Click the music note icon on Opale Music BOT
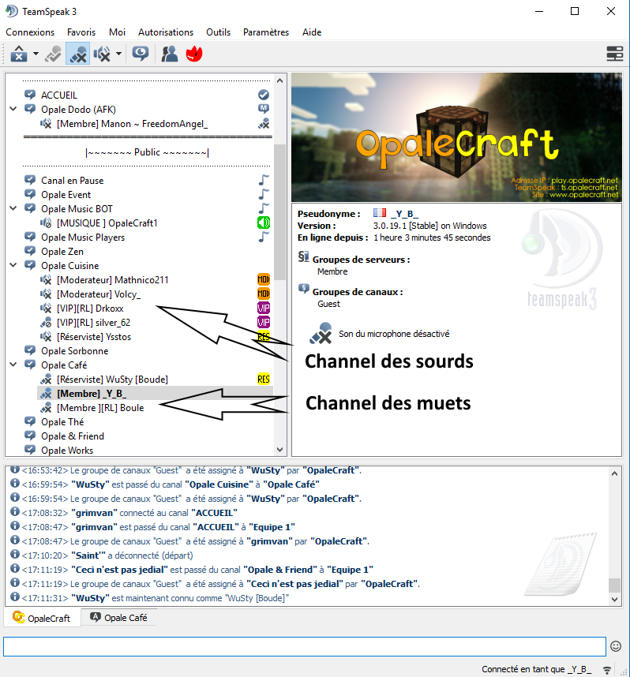Image resolution: width=630 pixels, height=677 pixels. coord(264,208)
